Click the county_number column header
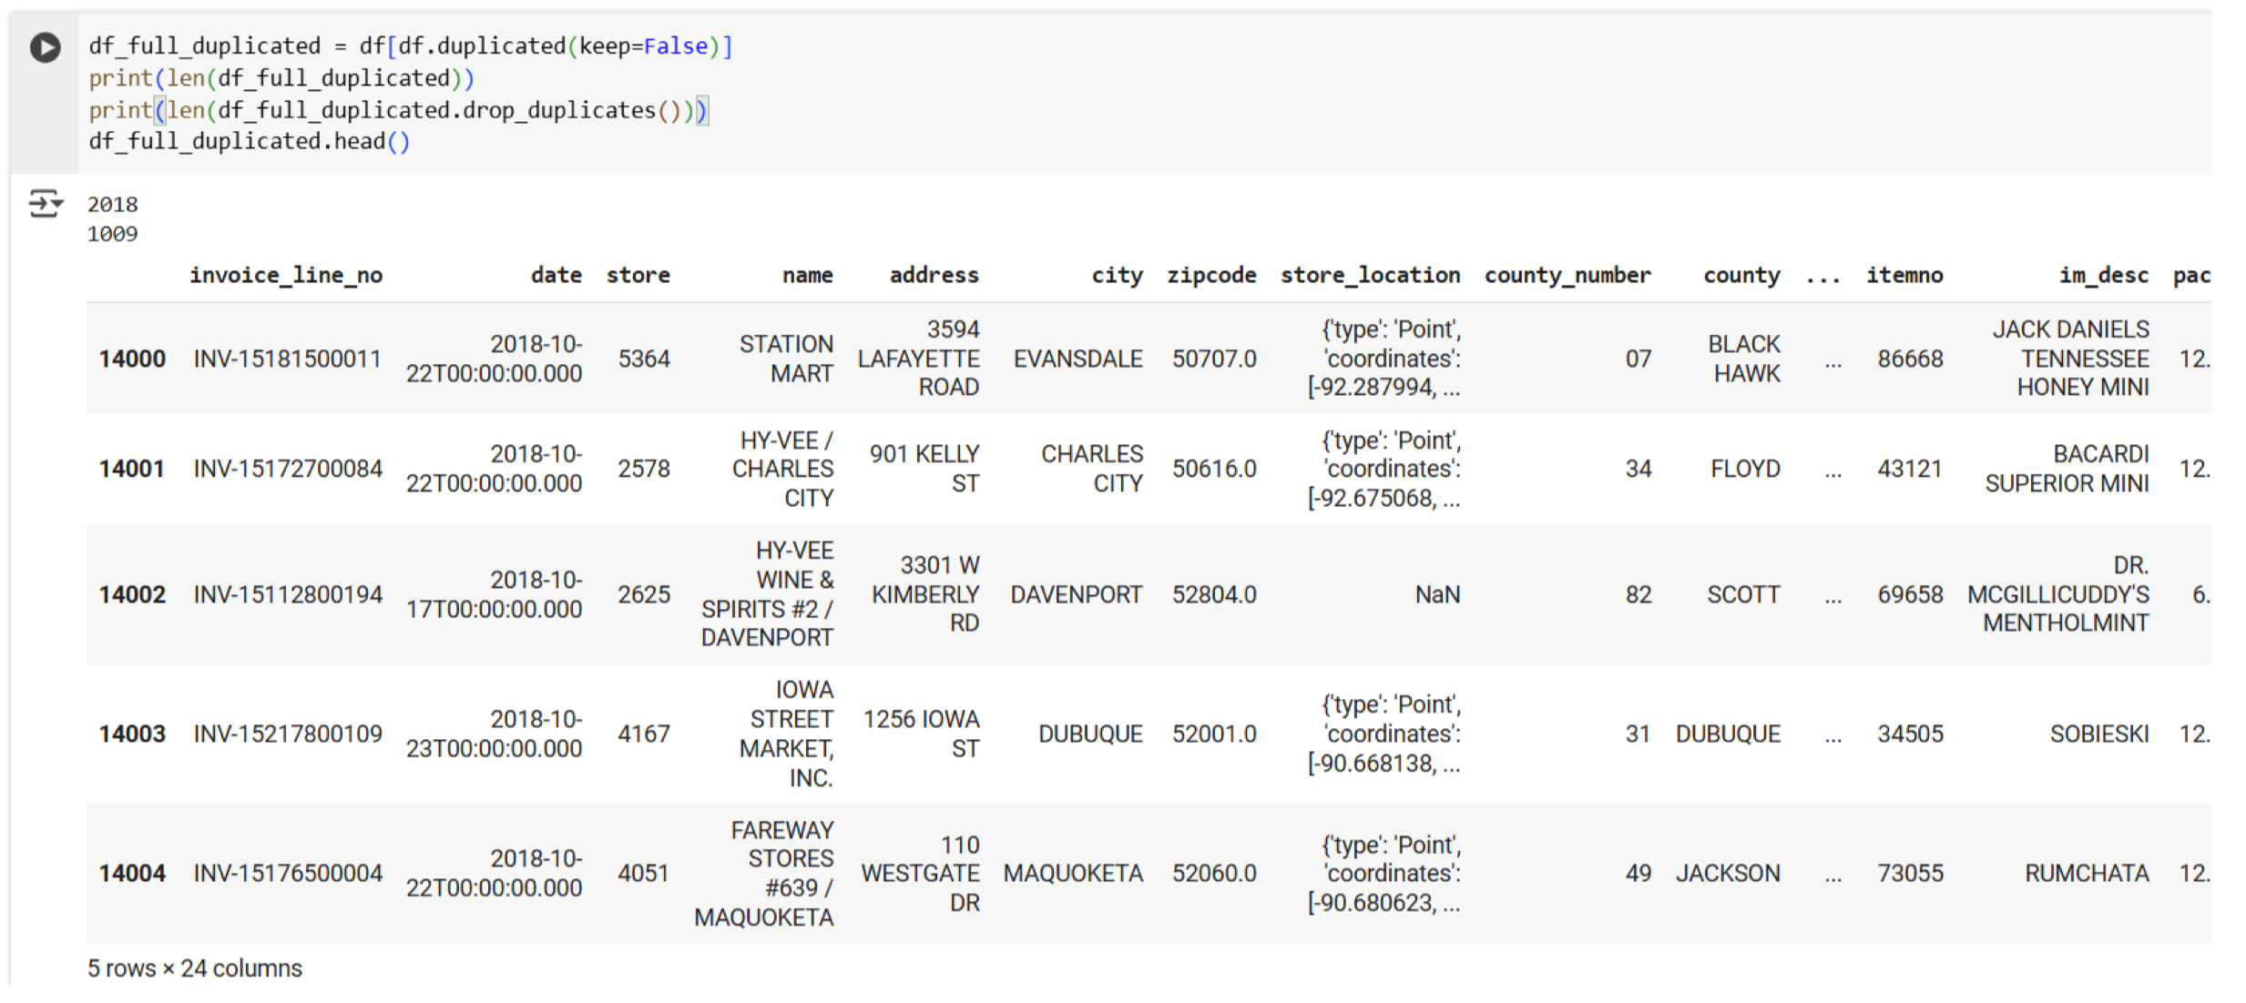 (x=1567, y=275)
